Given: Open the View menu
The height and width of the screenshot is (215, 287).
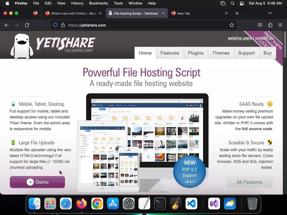Looking at the screenshot, I should (x=61, y=3).
